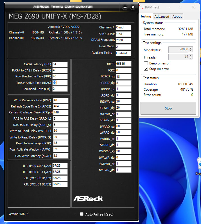Screen dimensions: 201x224
Task: Minimize the RAM Test window
Action: click(168, 7)
